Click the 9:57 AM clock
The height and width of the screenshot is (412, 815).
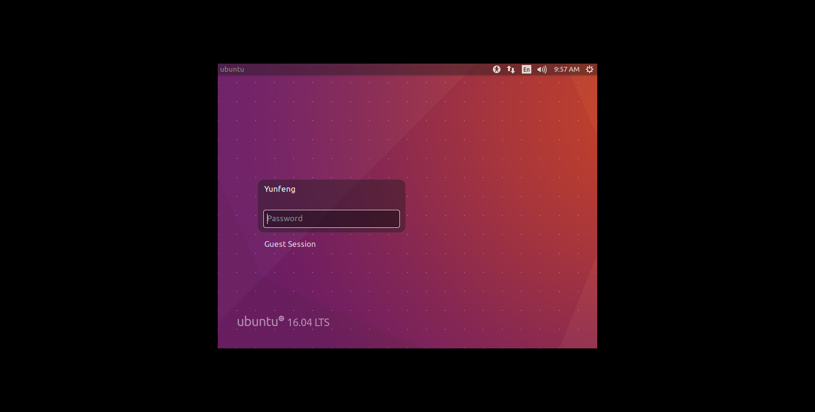point(567,69)
